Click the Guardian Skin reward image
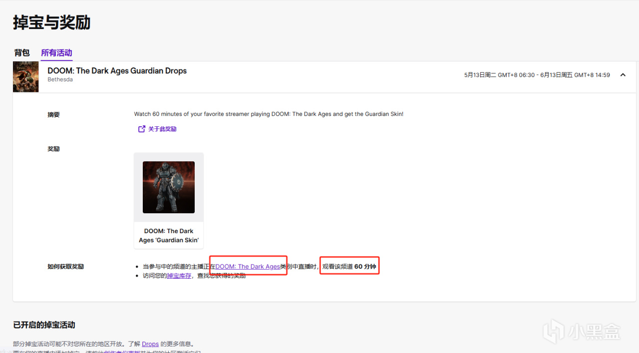Viewport: 639px width, 353px height. [x=169, y=187]
